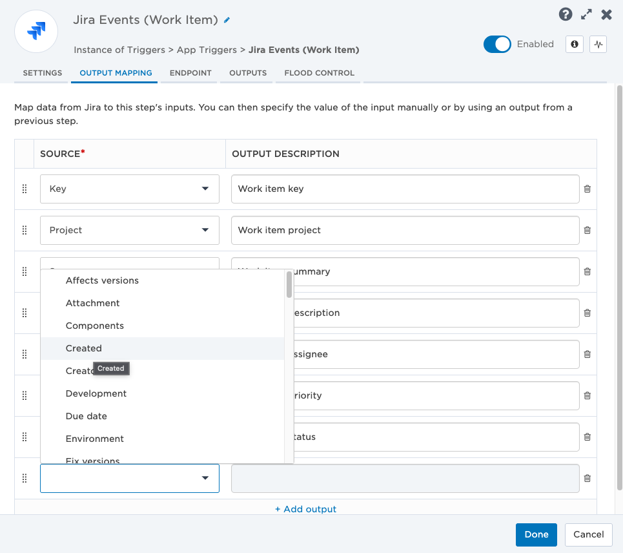This screenshot has width=623, height=553.
Task: Grab the drag handle of the Project row
Action: [x=25, y=230]
